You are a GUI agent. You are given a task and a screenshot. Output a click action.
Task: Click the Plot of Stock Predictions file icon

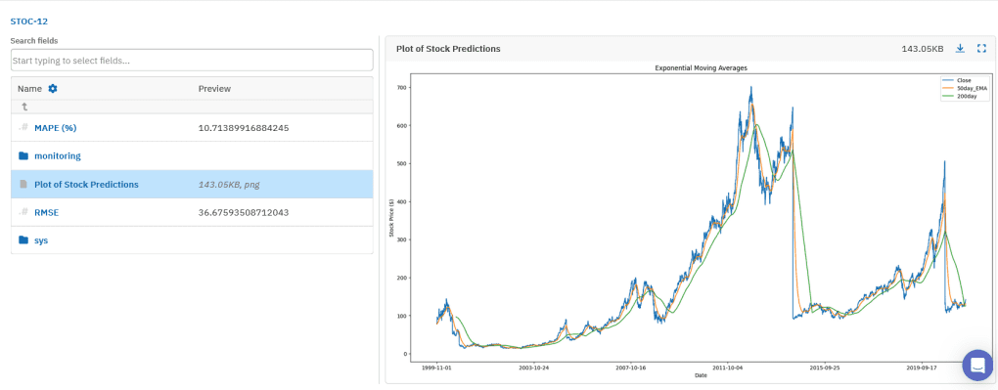pyautogui.click(x=23, y=185)
